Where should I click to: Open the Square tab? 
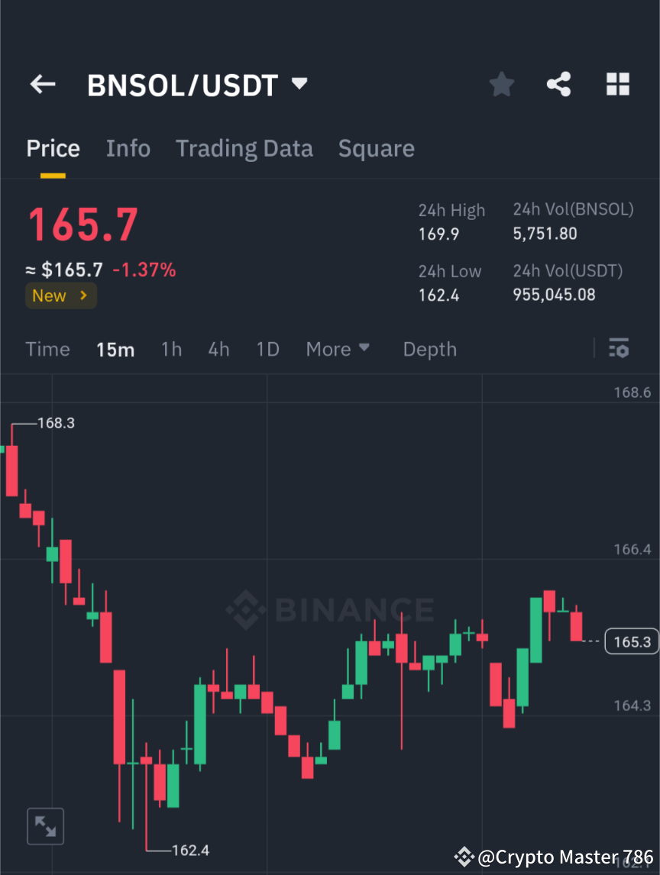[x=376, y=148]
